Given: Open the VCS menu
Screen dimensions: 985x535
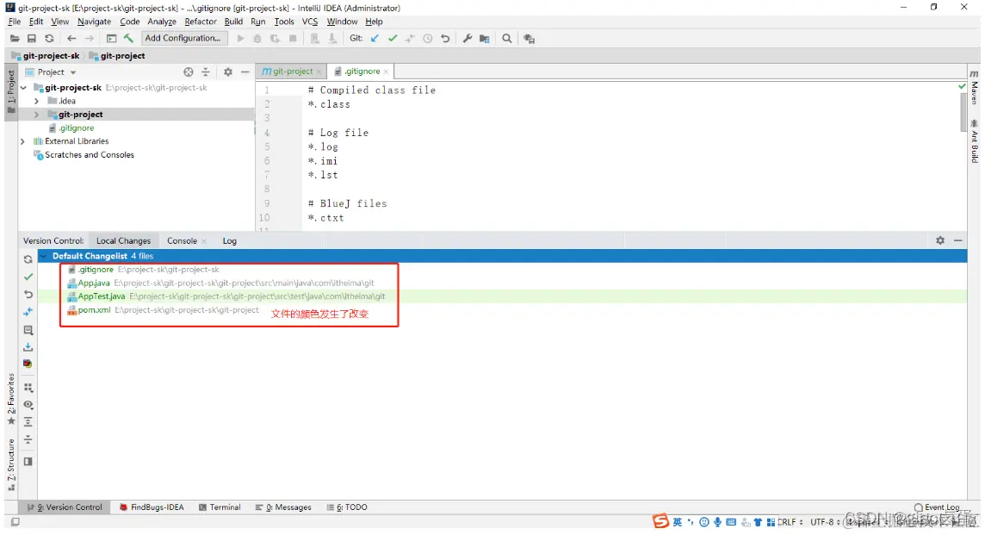Looking at the screenshot, I should 310,22.
